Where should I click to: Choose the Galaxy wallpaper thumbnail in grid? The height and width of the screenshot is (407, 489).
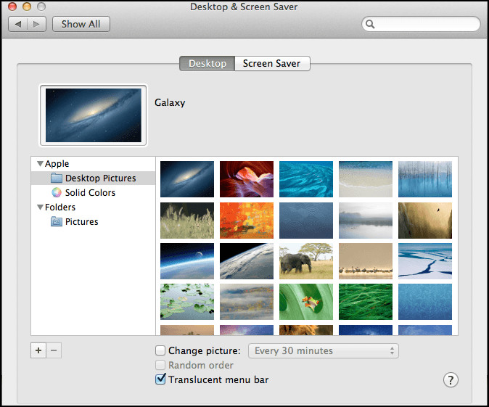click(187, 179)
